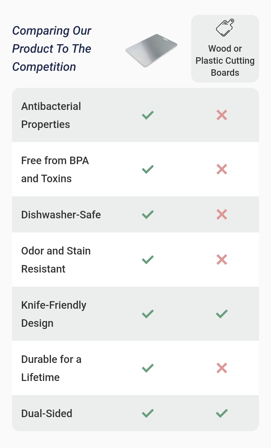Viewport: 271px width, 448px height.
Task: Click competitor green check for Dual-Sided
Action: click(x=222, y=413)
